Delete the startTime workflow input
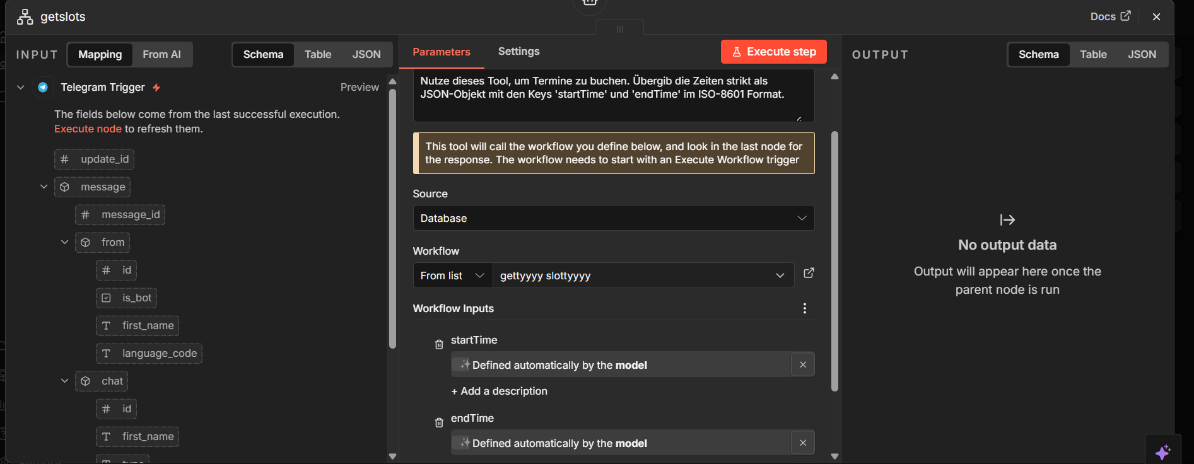Image resolution: width=1194 pixels, height=464 pixels. point(439,344)
